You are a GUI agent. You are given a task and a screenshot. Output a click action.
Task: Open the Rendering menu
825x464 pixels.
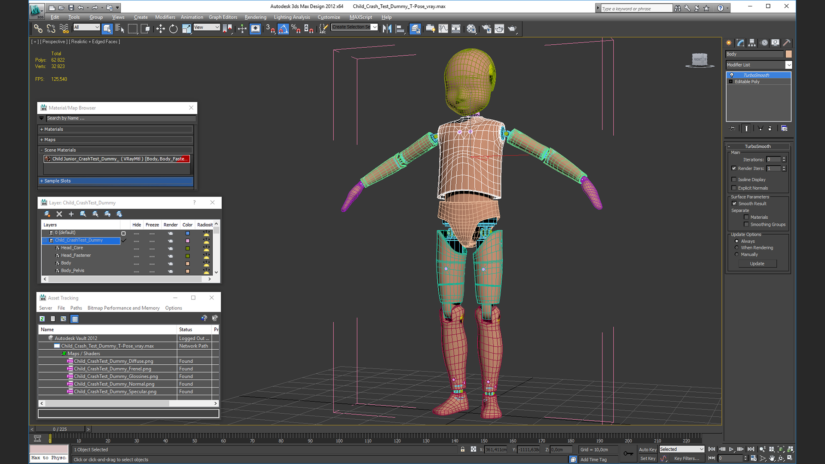[255, 17]
